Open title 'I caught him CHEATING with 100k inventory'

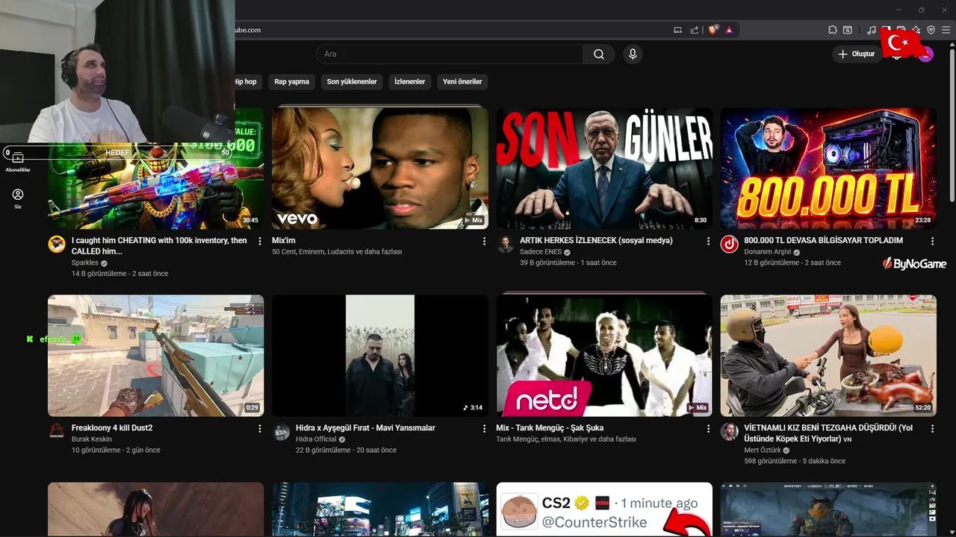[x=159, y=245]
